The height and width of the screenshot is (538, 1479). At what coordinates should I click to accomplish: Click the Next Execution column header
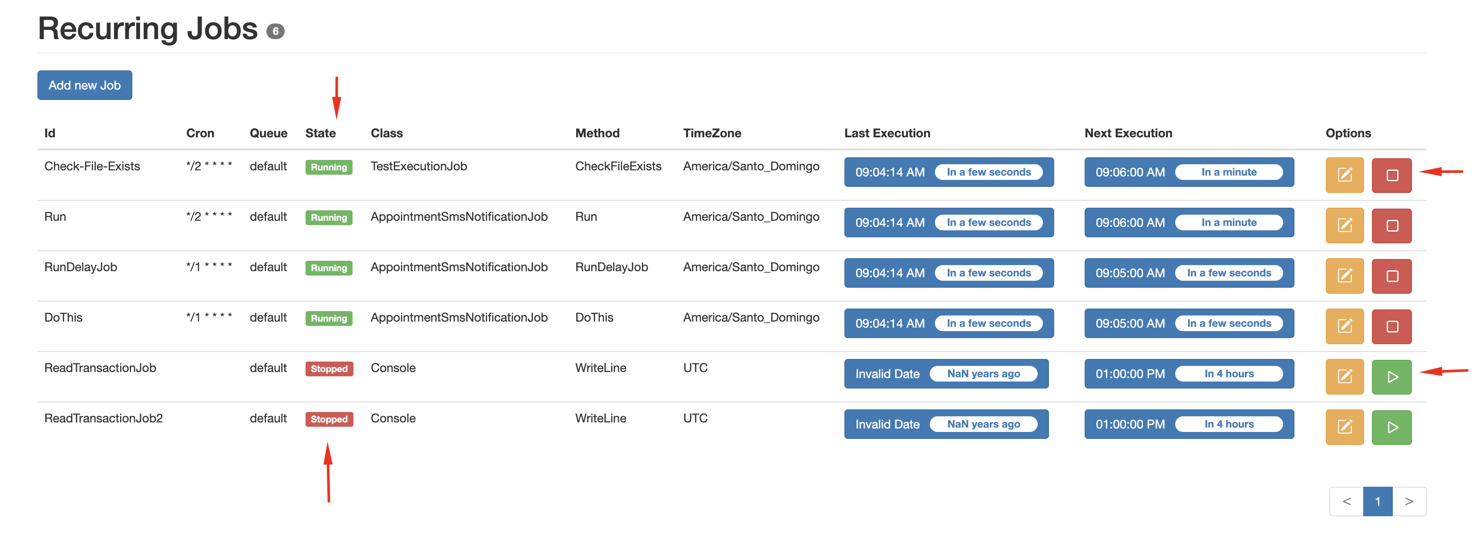pos(1128,133)
